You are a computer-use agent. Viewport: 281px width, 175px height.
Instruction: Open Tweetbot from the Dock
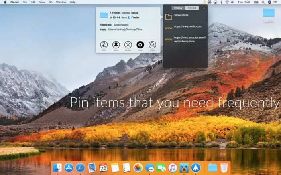click(184, 168)
